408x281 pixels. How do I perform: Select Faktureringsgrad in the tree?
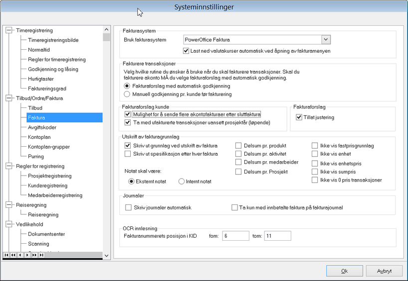tap(47, 89)
